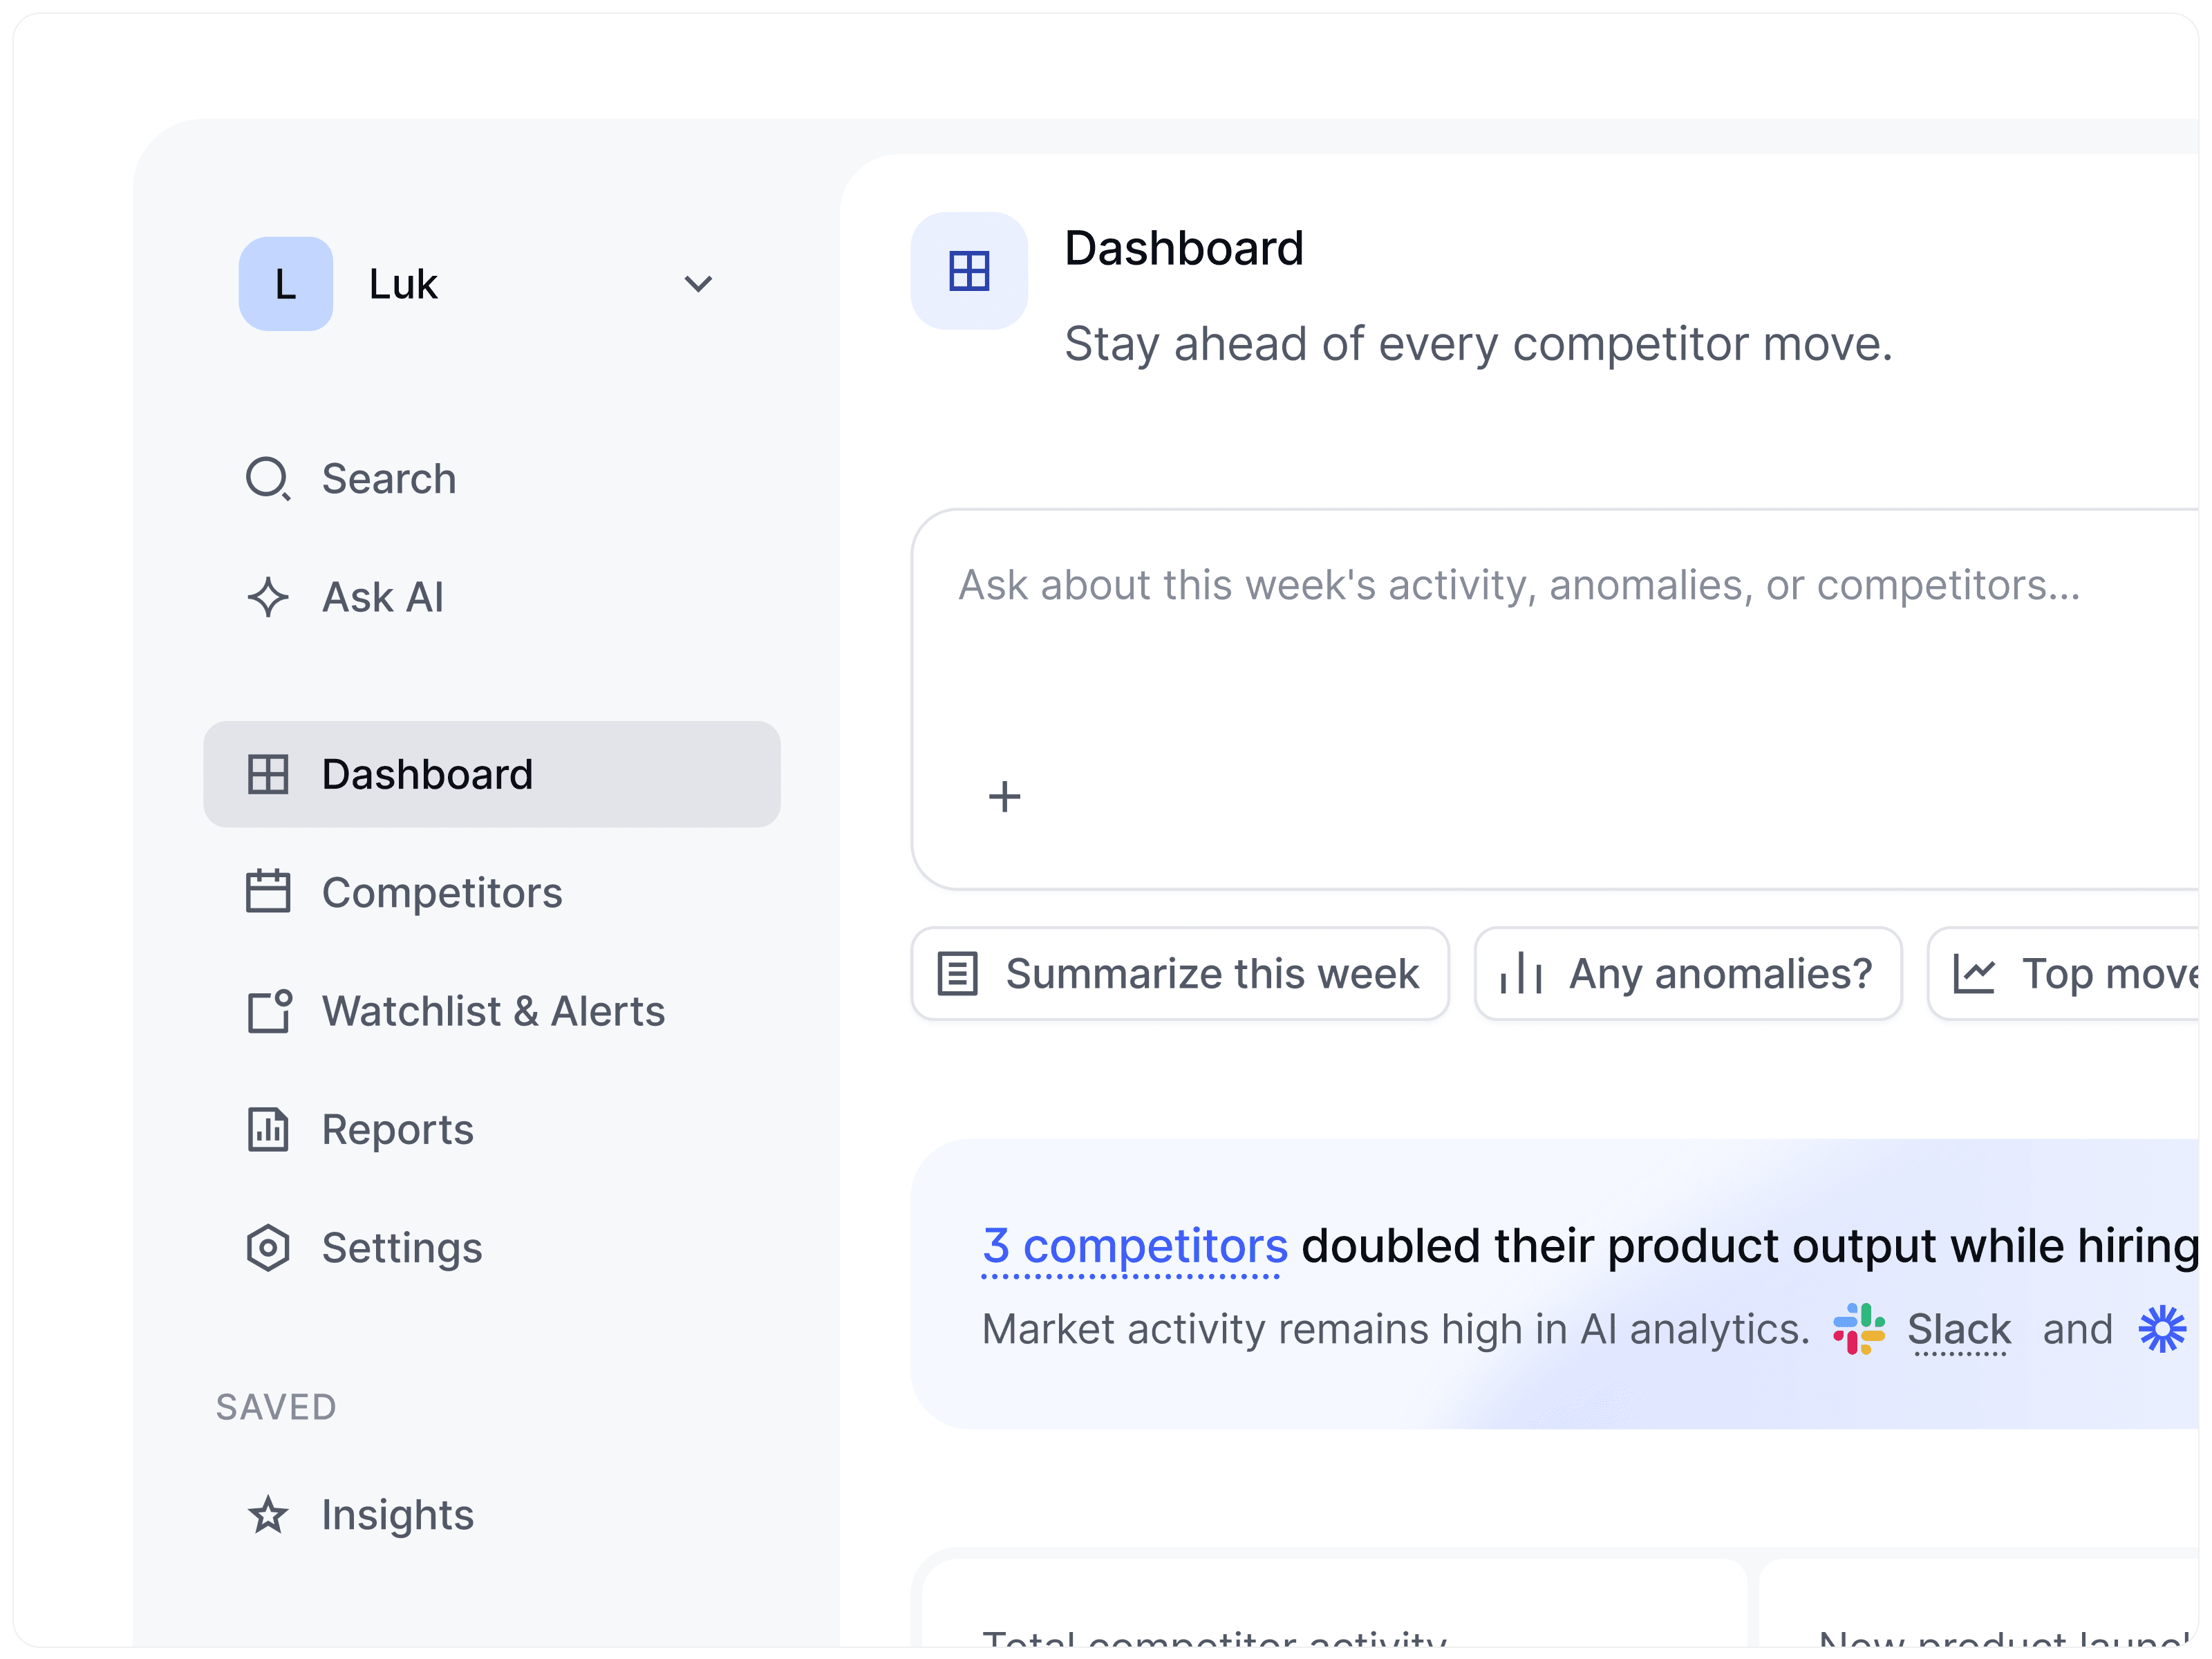Open the Luk workspace avatar menu
The height and width of the screenshot is (1659, 2212).
coord(286,284)
